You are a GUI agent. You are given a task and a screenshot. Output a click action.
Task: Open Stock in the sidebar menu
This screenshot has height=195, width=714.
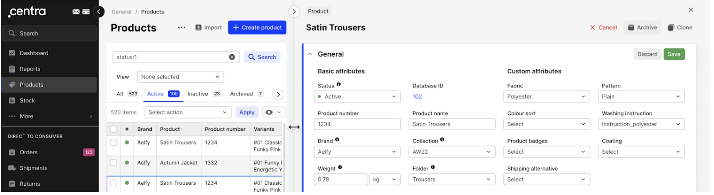pyautogui.click(x=27, y=101)
